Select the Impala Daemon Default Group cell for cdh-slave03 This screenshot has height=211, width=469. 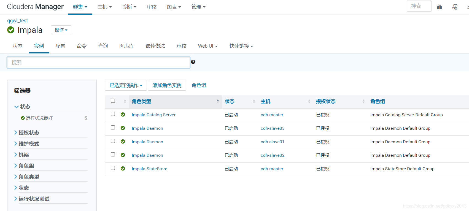(x=400, y=128)
